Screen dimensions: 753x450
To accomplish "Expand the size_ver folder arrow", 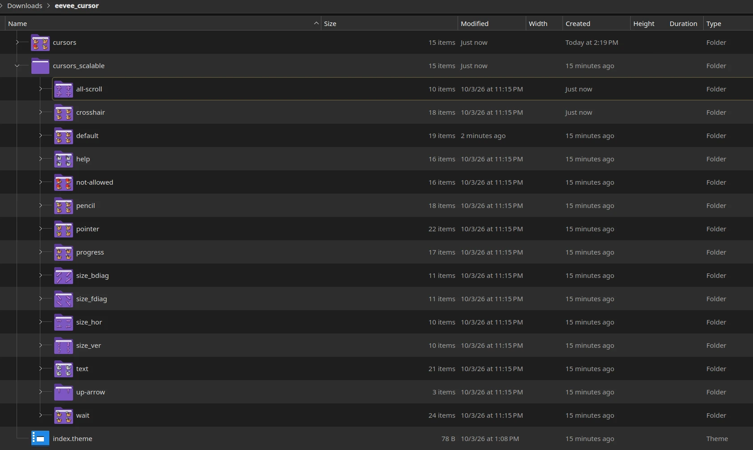I will 40,345.
